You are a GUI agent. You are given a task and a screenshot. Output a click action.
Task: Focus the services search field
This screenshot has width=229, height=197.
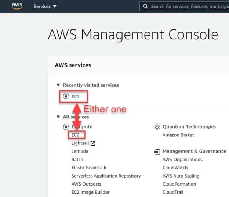coord(184,6)
